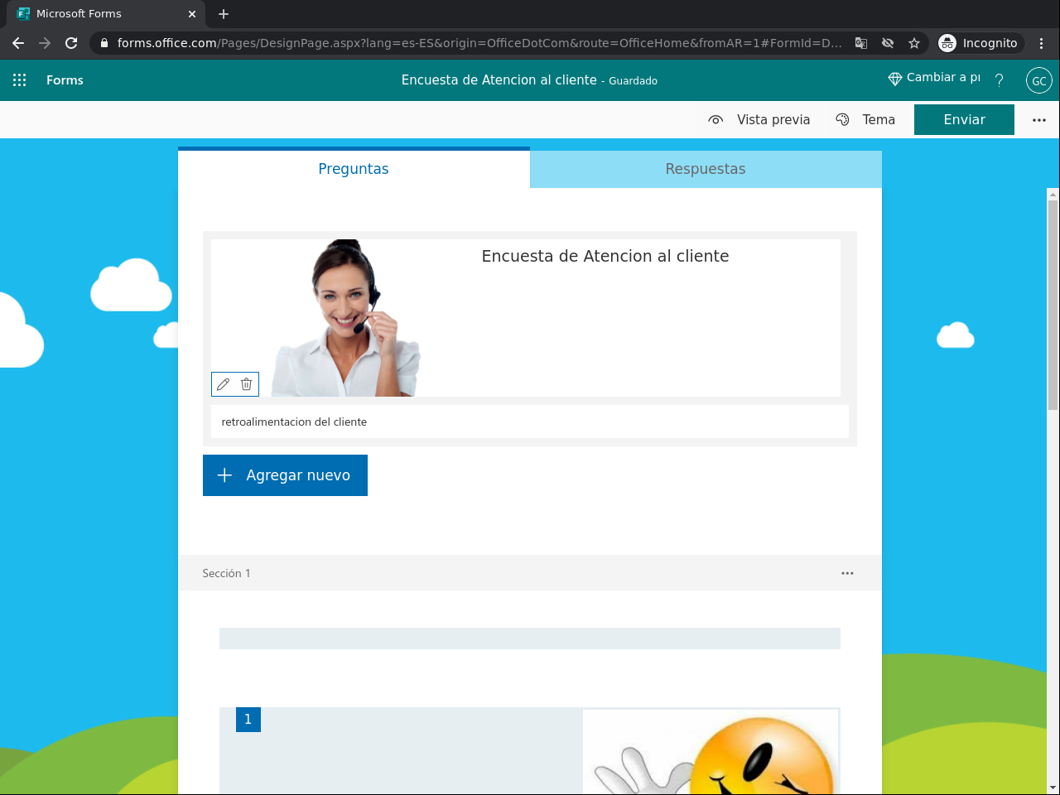The height and width of the screenshot is (795, 1060).
Task: Click the header form name Encuesta de Atencion al cliente
Action: (x=499, y=80)
